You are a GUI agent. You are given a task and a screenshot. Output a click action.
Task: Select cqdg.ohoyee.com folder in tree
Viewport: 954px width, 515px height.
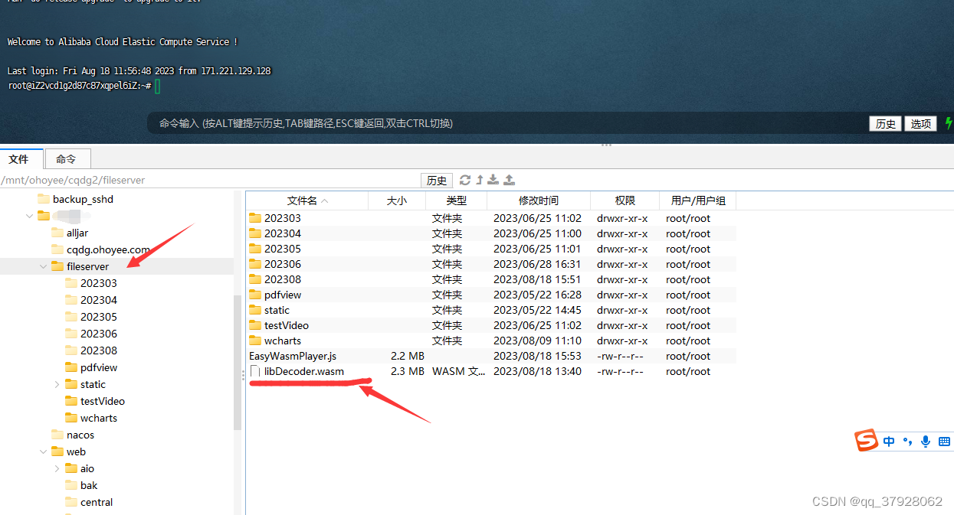pyautogui.click(x=108, y=249)
